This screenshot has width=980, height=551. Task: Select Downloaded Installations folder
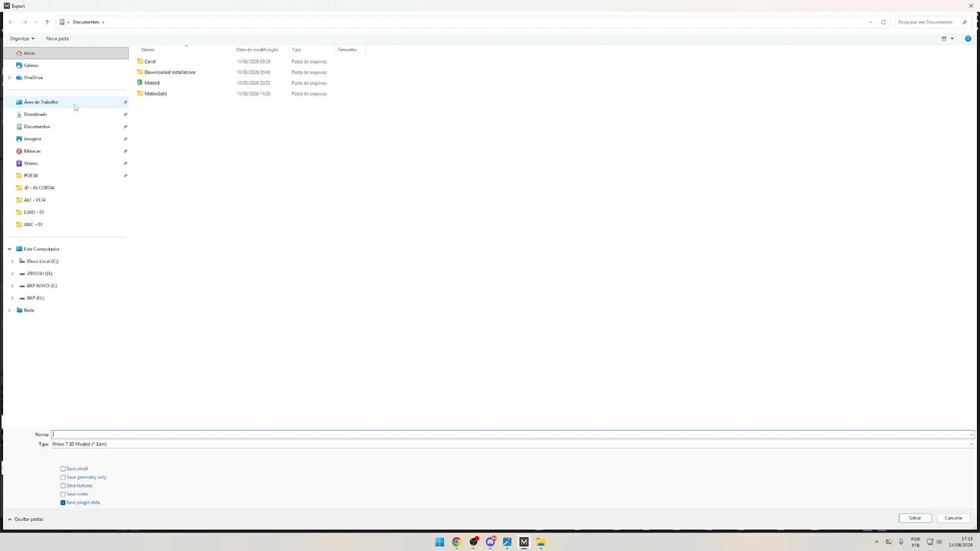(170, 72)
